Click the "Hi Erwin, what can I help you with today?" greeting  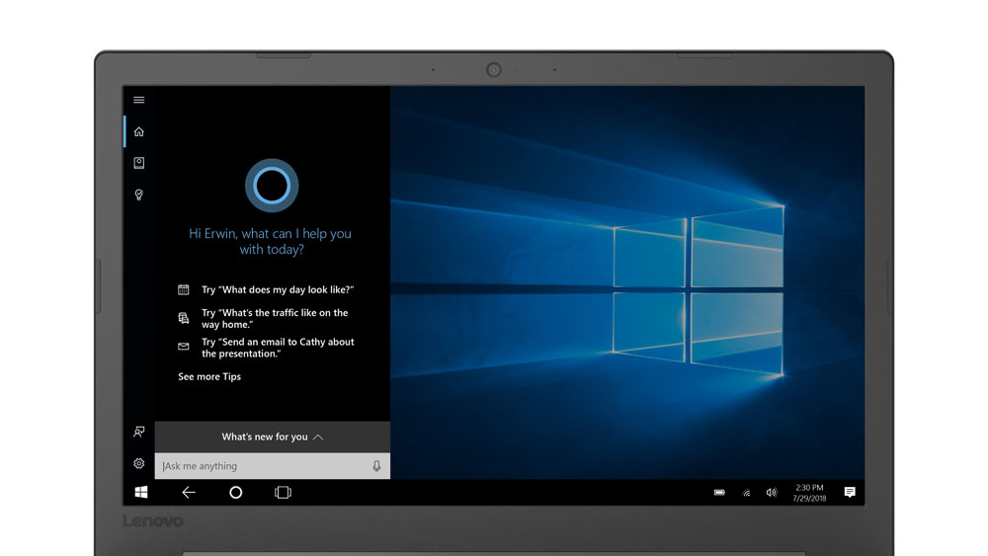271,241
